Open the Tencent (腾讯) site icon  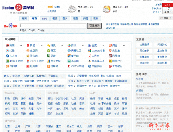coord(69,45)
